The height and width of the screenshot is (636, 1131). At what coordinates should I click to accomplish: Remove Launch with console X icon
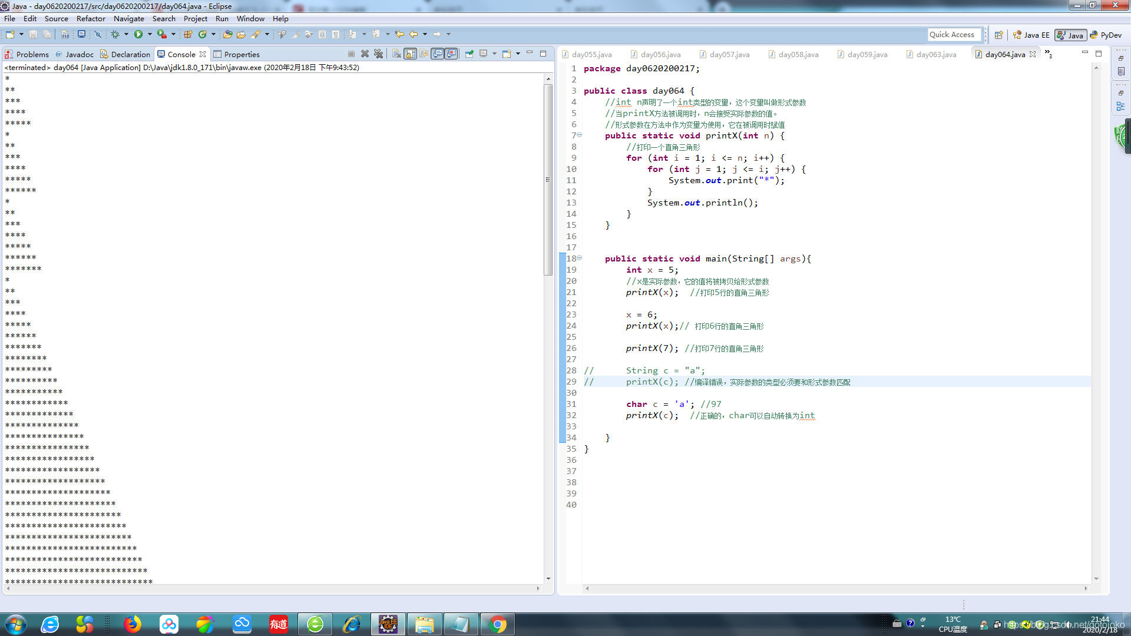click(x=365, y=54)
